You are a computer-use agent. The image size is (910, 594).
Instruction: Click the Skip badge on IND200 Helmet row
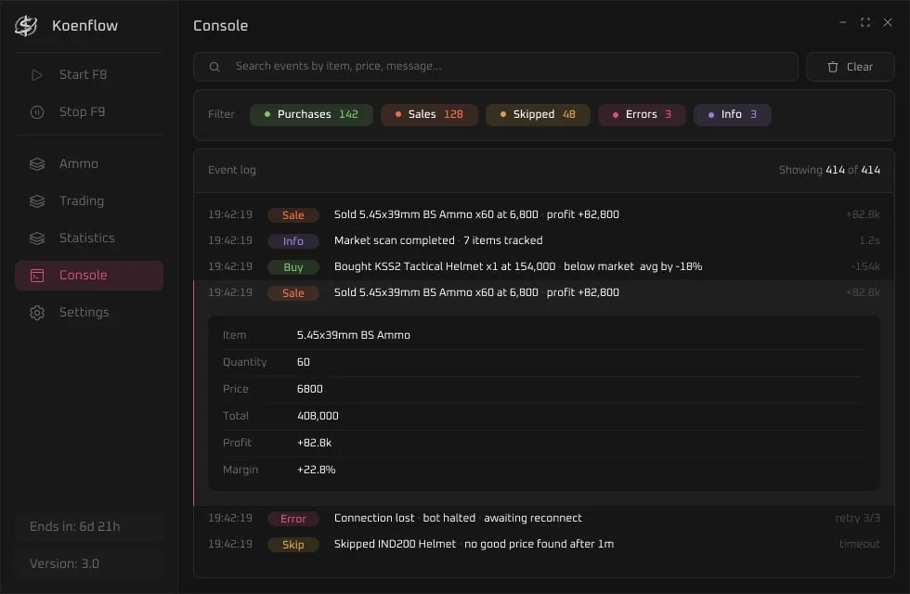point(293,546)
